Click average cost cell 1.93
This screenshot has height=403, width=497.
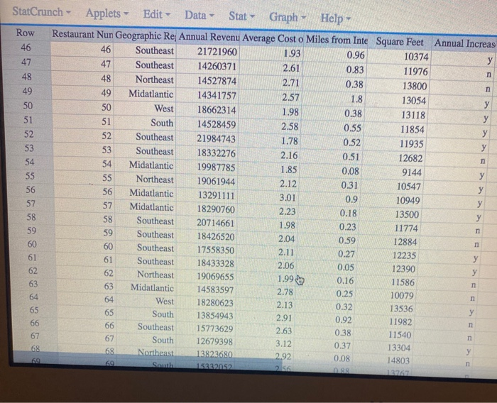point(291,53)
